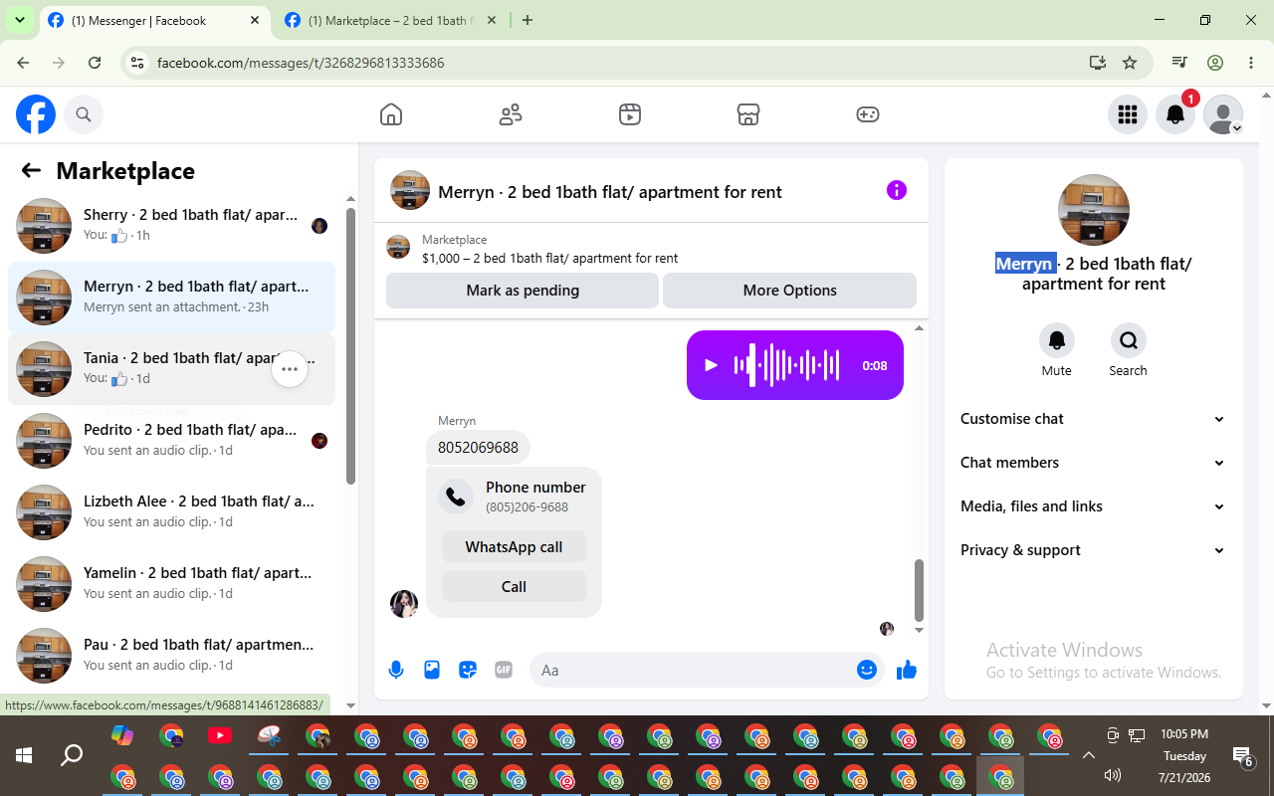Go back using the Marketplace arrow

[31, 170]
